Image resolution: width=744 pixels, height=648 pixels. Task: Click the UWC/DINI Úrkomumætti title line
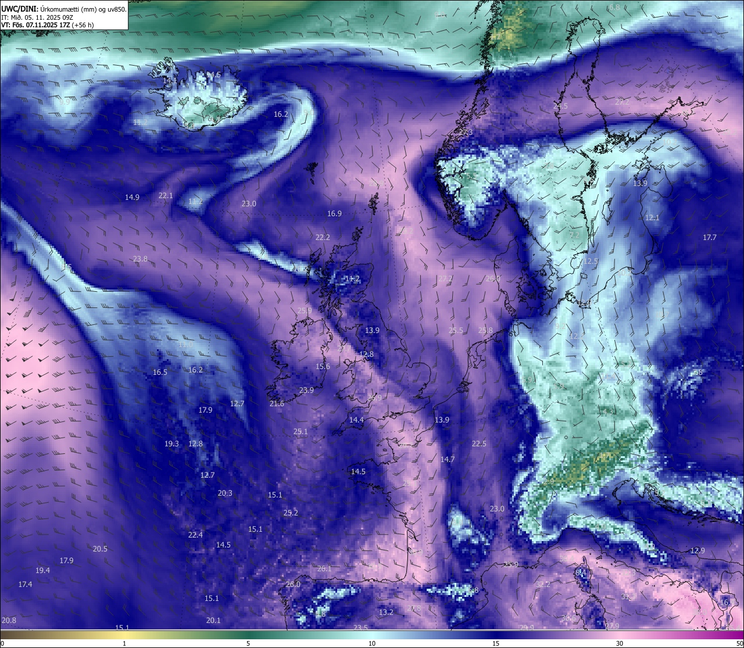pyautogui.click(x=64, y=9)
